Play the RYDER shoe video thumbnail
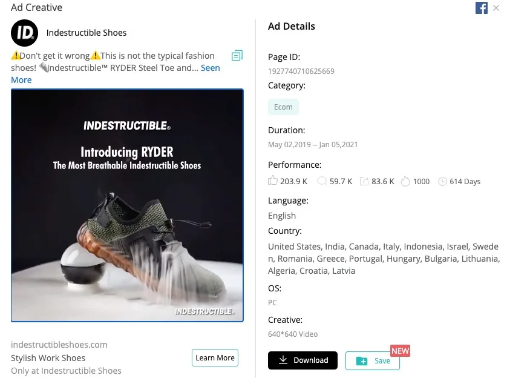The width and height of the screenshot is (507, 378). pyautogui.click(x=127, y=205)
